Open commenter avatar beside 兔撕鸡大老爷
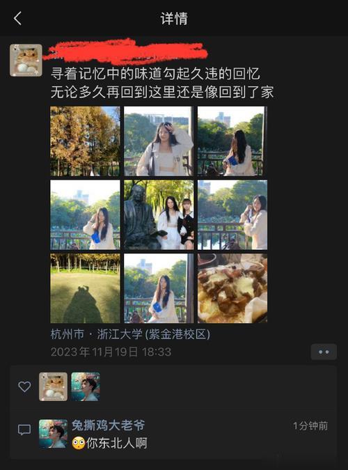 pos(53,434)
